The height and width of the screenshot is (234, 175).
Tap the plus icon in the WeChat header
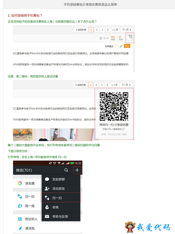pyautogui.click(x=77, y=170)
